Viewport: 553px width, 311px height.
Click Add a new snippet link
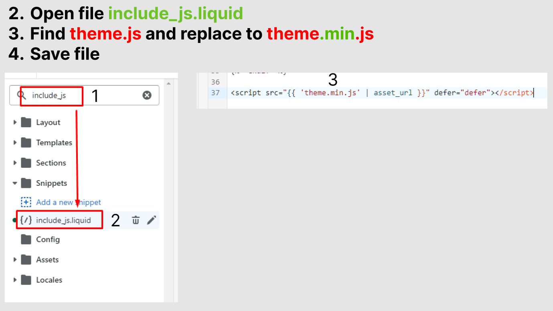[69, 202]
